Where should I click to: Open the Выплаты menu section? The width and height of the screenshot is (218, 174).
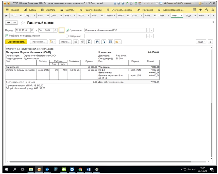[68, 10]
